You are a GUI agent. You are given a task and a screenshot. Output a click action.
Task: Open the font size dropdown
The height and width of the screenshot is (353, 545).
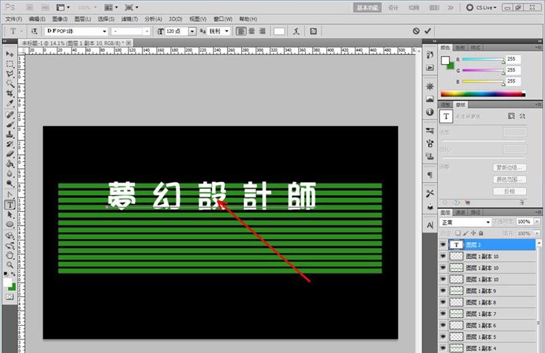click(192, 31)
